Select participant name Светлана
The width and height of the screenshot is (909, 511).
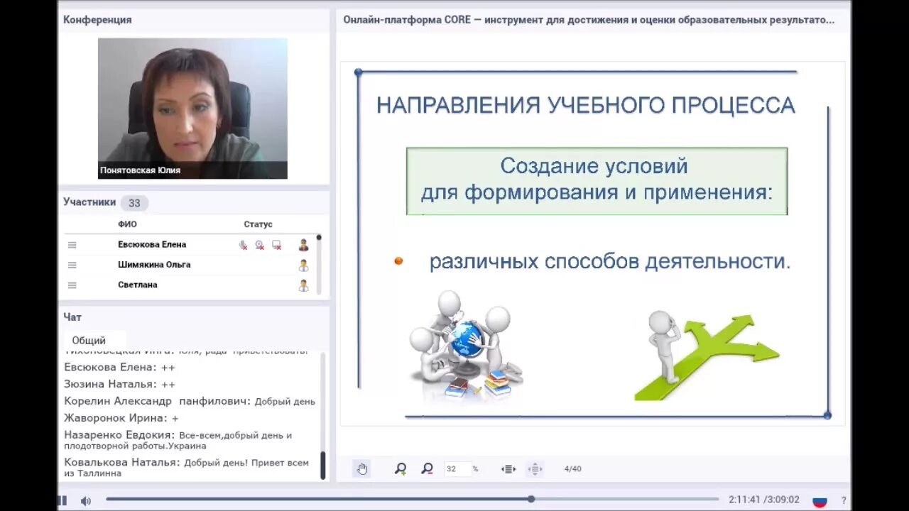point(138,285)
